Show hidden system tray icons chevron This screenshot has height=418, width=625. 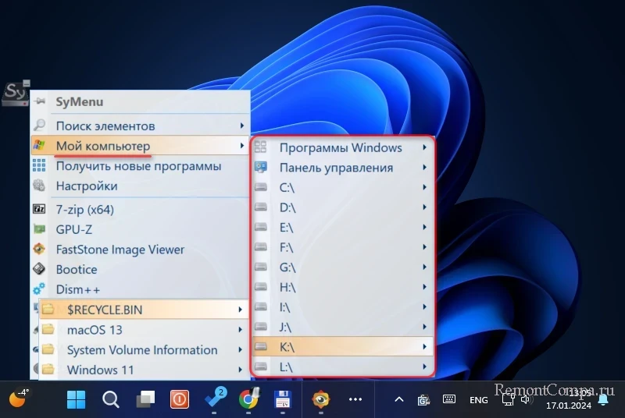click(398, 399)
